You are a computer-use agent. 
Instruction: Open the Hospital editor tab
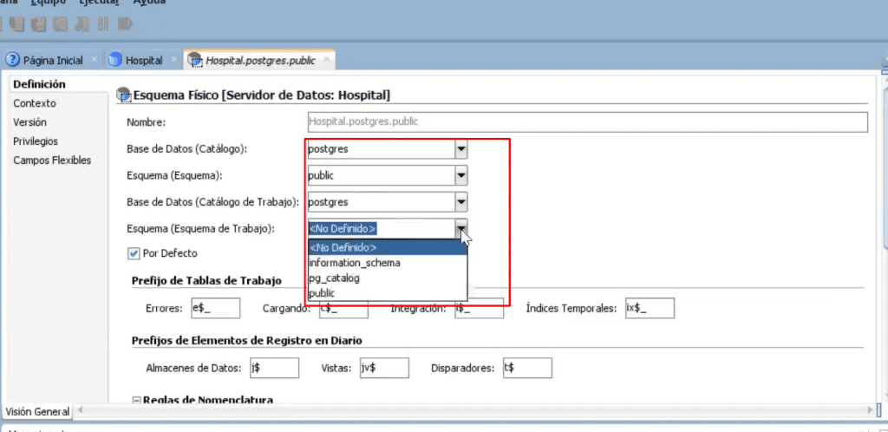pyautogui.click(x=144, y=61)
